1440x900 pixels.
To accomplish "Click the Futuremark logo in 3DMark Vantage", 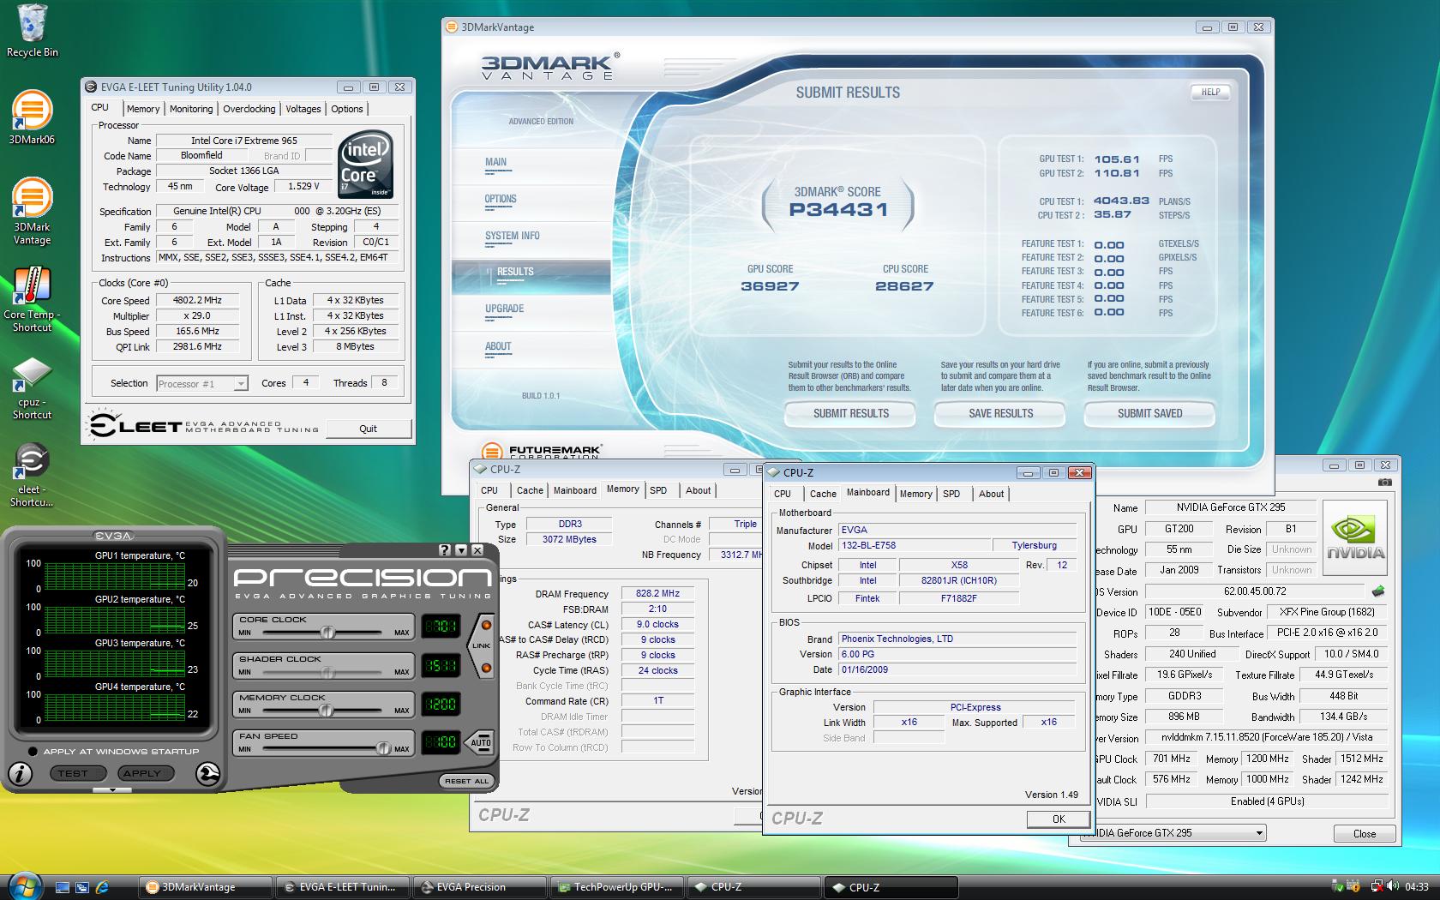I will pyautogui.click(x=542, y=452).
